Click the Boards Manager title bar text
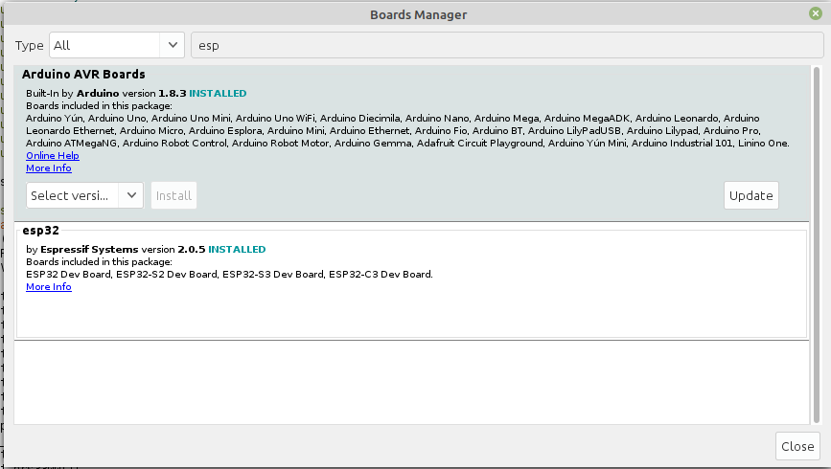831x469 pixels. coord(418,14)
